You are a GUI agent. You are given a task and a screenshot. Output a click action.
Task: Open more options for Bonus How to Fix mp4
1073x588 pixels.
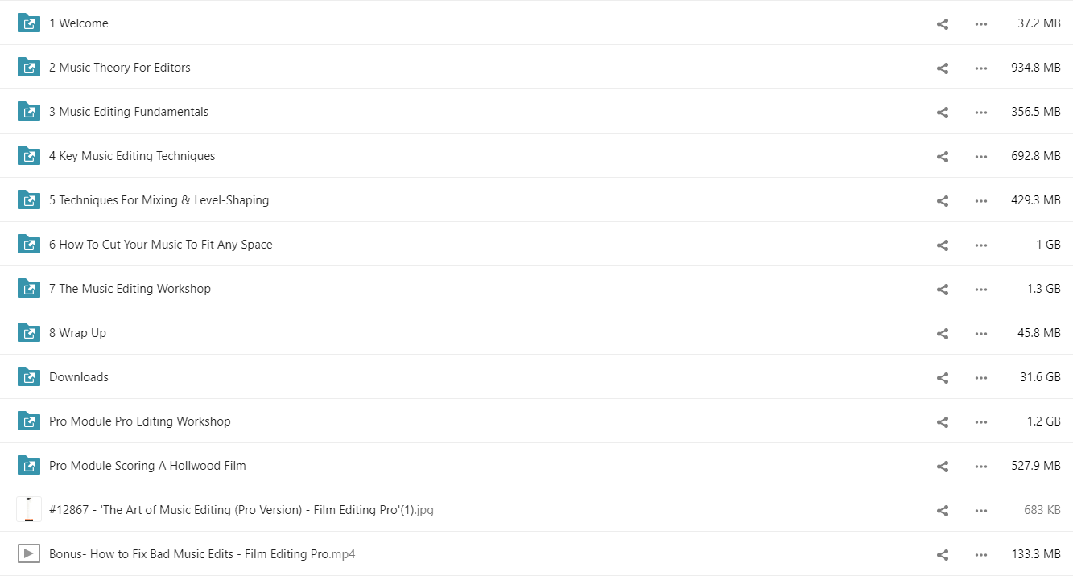click(x=980, y=555)
